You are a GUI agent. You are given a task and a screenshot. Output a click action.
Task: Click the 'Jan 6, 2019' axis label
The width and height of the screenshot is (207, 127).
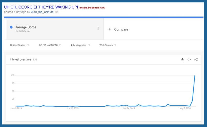(16, 108)
